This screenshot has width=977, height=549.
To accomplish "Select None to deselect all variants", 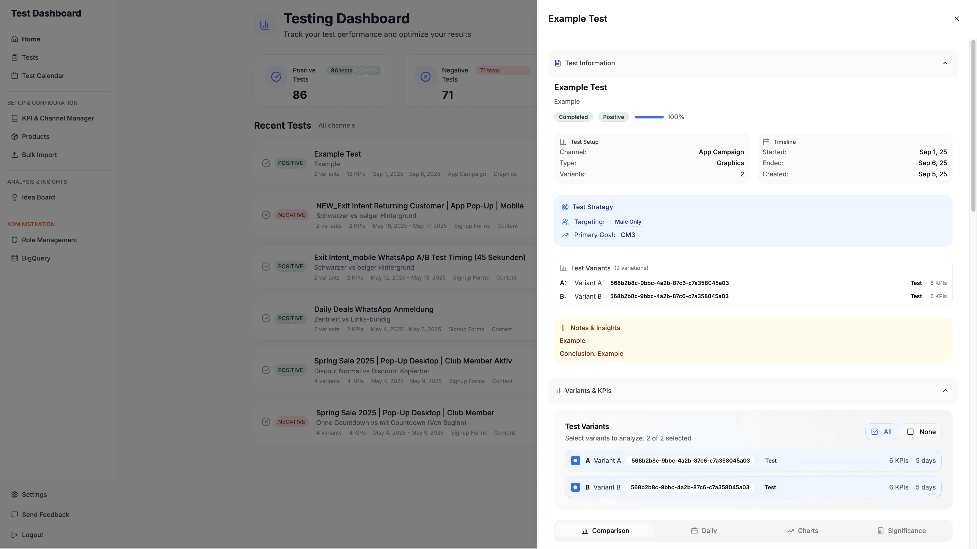I will (922, 432).
